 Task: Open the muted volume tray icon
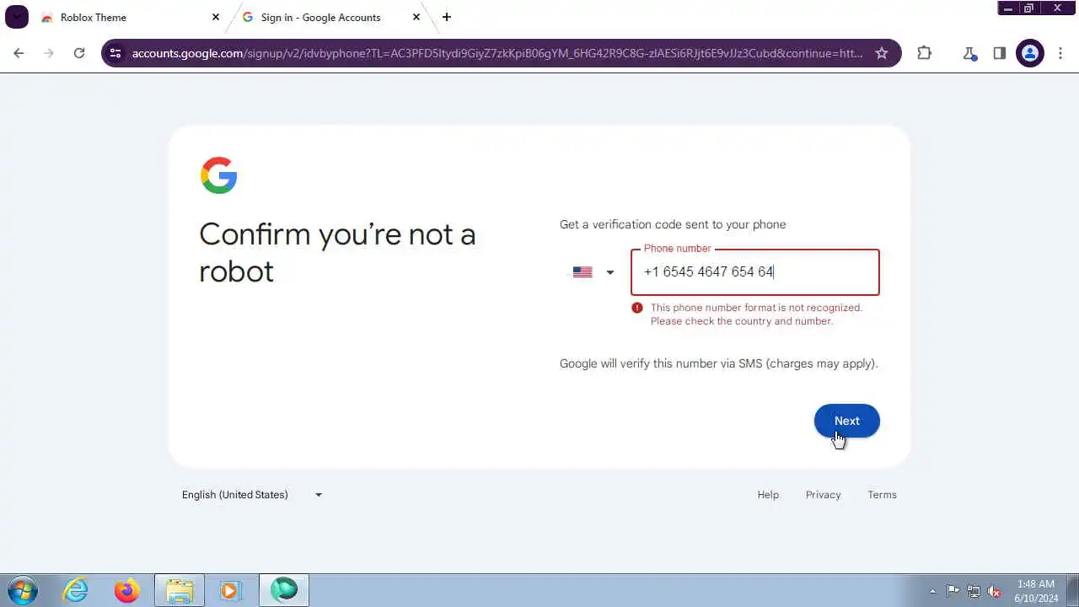[x=995, y=591]
